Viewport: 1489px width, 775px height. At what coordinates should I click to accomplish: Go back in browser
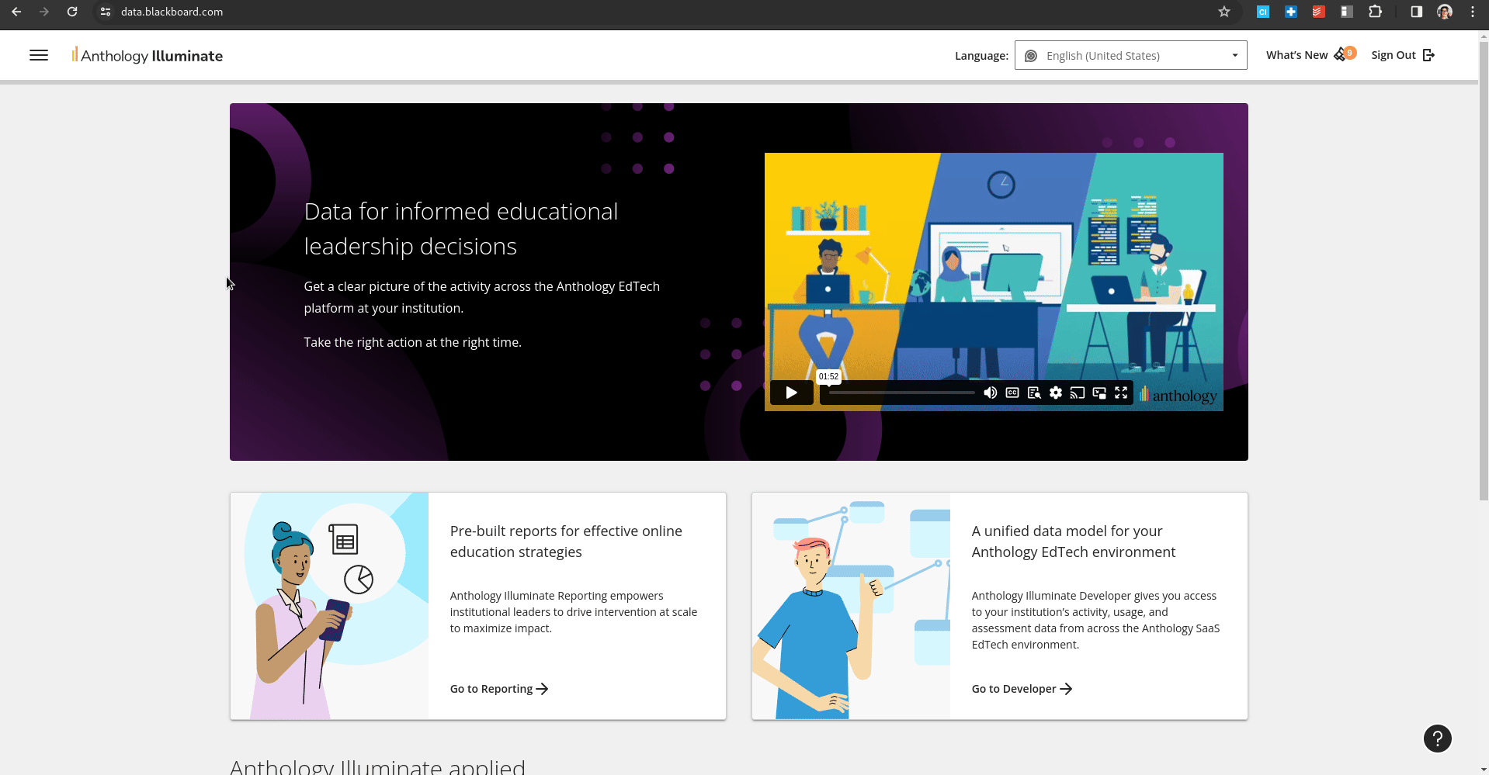click(16, 12)
